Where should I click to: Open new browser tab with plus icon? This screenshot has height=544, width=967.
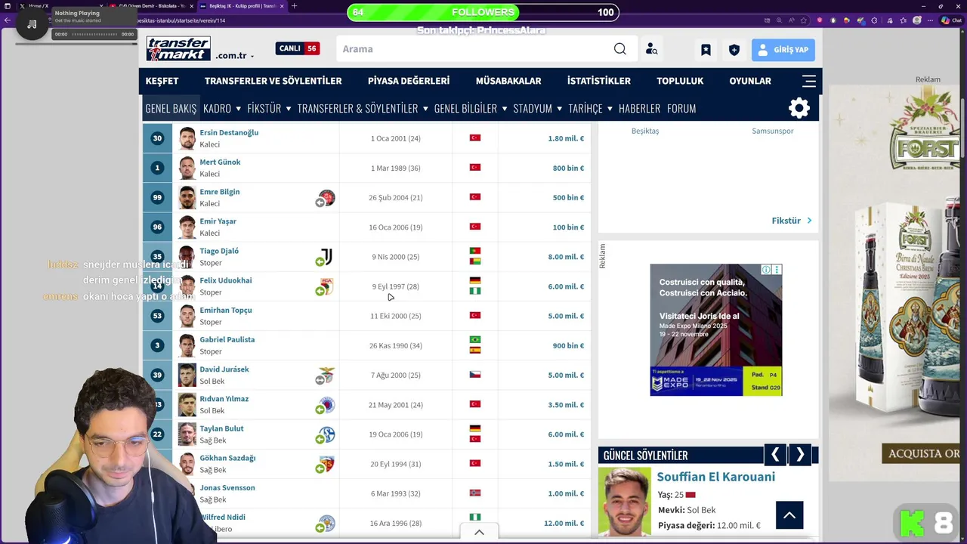[x=294, y=6]
